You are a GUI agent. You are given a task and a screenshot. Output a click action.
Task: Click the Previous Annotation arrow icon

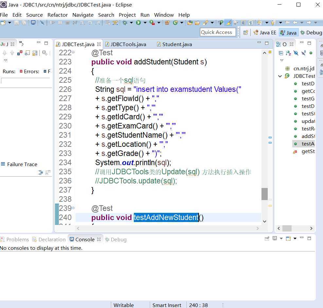click(x=273, y=23)
